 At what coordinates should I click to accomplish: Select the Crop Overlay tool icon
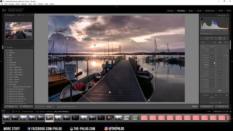[x=202, y=38]
